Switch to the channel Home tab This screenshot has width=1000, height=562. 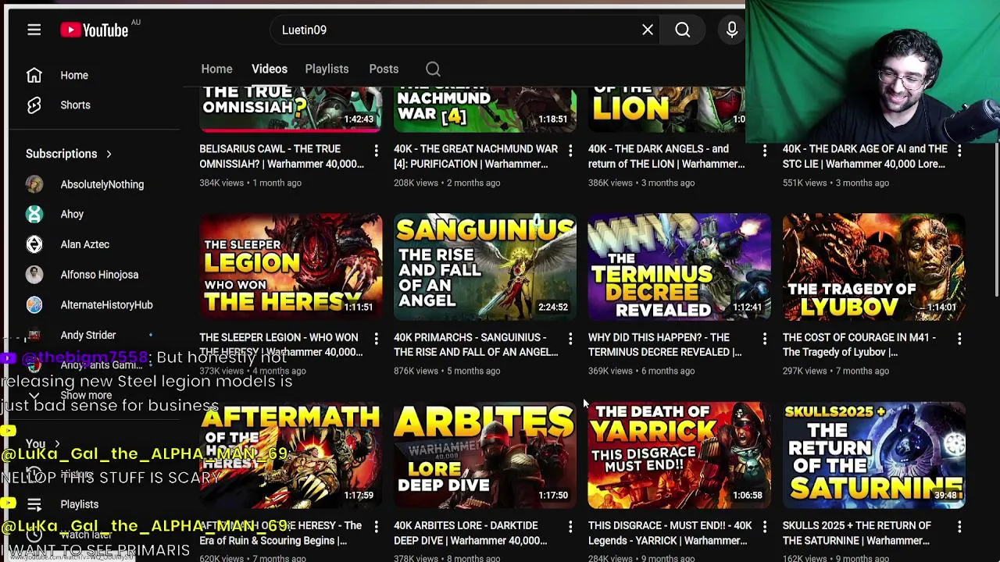click(x=216, y=69)
